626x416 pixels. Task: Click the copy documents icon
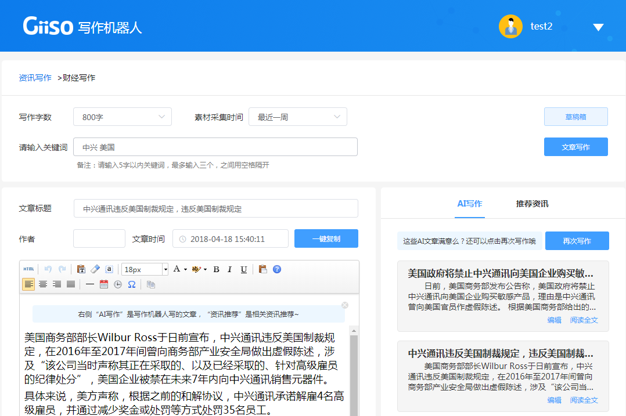[150, 284]
